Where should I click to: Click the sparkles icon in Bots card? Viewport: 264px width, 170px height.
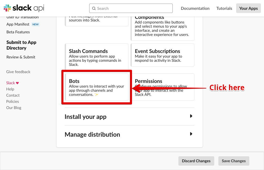pyautogui.click(x=96, y=95)
